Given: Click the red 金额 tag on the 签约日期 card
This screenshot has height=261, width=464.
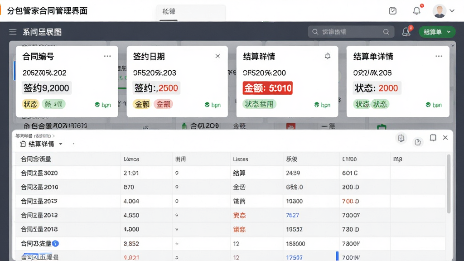Looking at the screenshot, I should click(163, 104).
